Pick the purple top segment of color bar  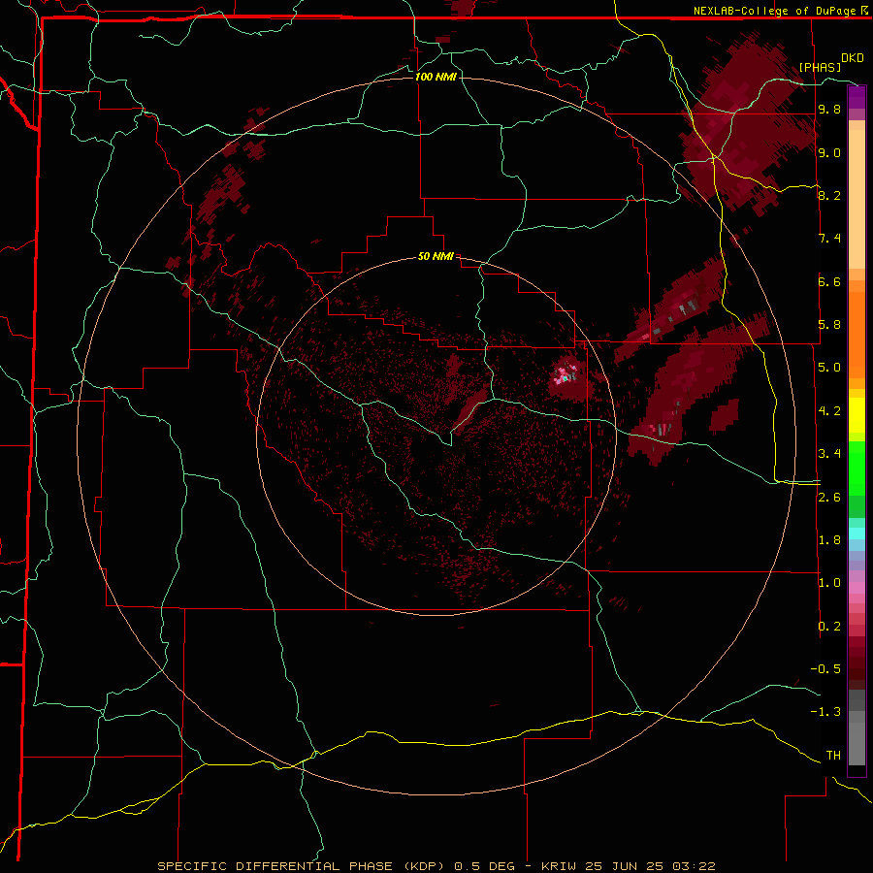[x=857, y=97]
